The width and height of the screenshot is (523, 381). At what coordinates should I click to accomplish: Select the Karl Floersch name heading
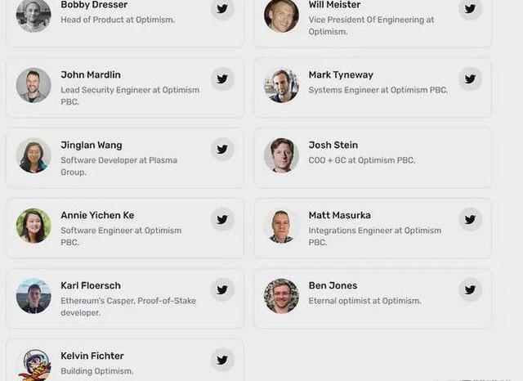tap(90, 285)
